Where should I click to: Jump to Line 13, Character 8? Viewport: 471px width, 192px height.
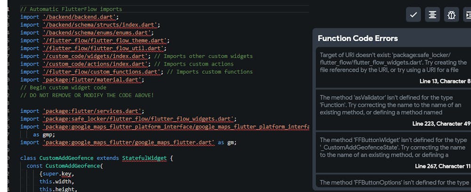[445, 81]
